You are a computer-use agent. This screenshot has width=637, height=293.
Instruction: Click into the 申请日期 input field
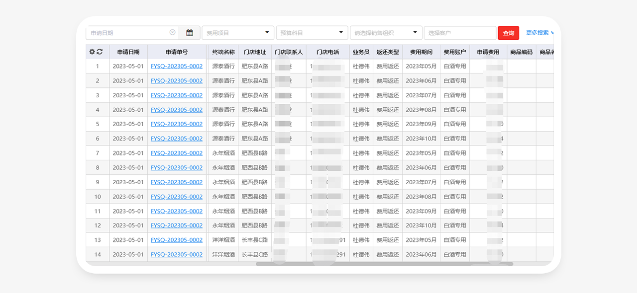[128, 33]
